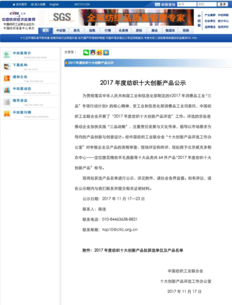Open 中纺联动态 sidebar link
This screenshot has width=232, height=305.
coord(22,89)
